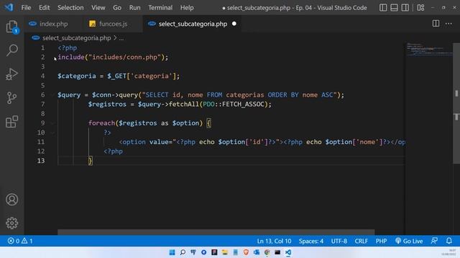Open the Search view in activity bar

pos(11,50)
